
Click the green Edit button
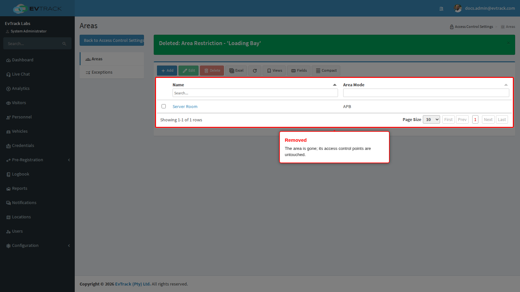tap(188, 71)
